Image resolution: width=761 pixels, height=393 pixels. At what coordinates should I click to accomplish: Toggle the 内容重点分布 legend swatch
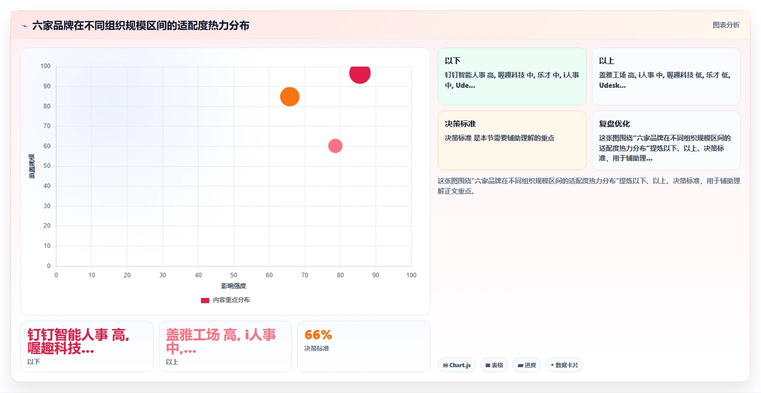[x=205, y=300]
